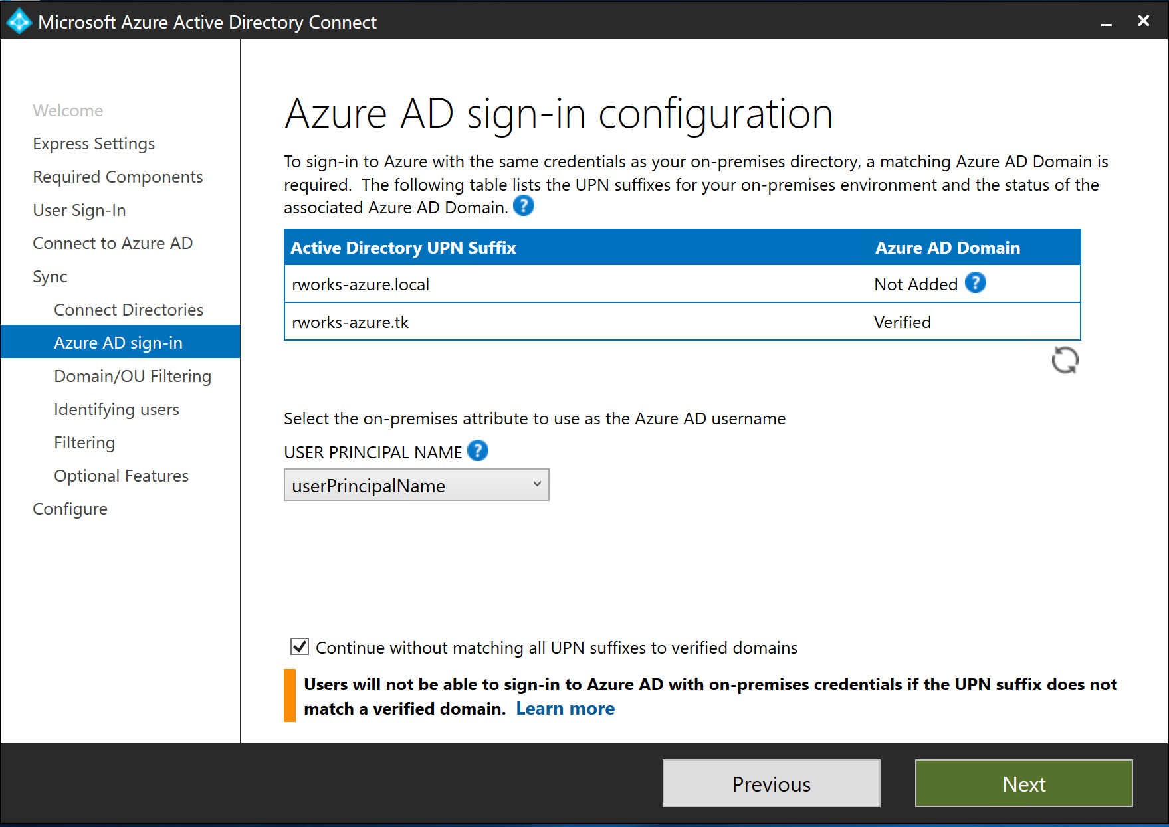Select Azure AD sign-in step
Viewport: 1169px width, 827px height.
pyautogui.click(x=120, y=341)
